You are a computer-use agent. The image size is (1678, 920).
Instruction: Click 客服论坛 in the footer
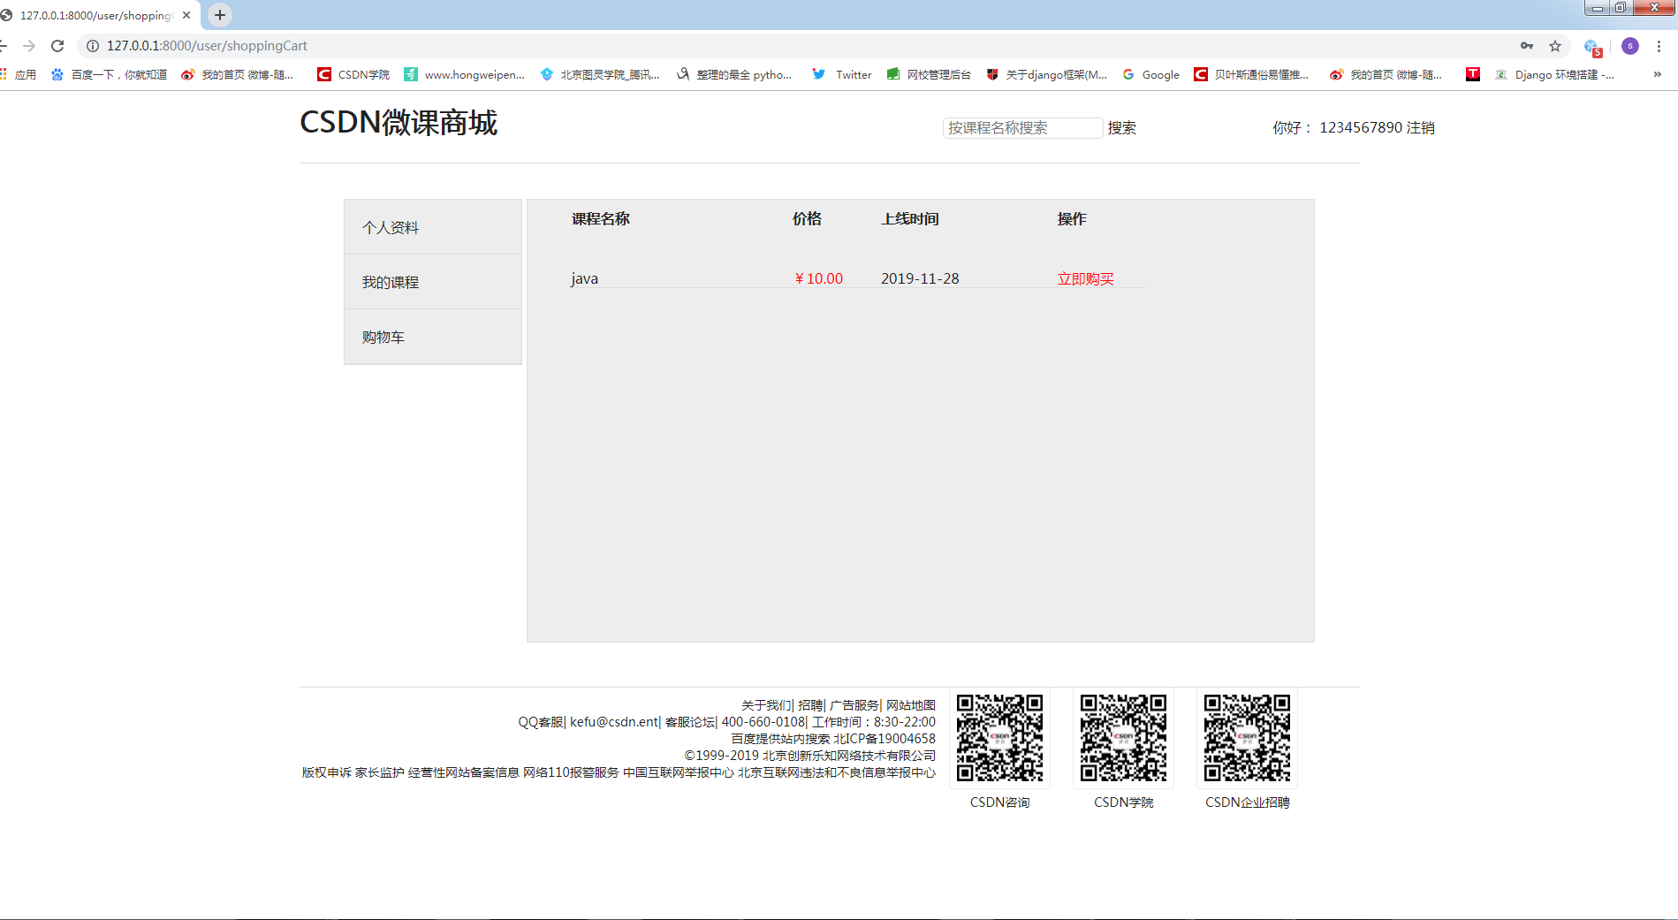689,722
